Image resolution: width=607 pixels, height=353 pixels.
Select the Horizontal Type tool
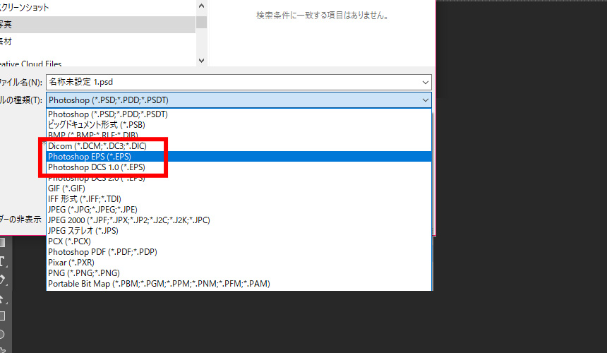point(2,261)
